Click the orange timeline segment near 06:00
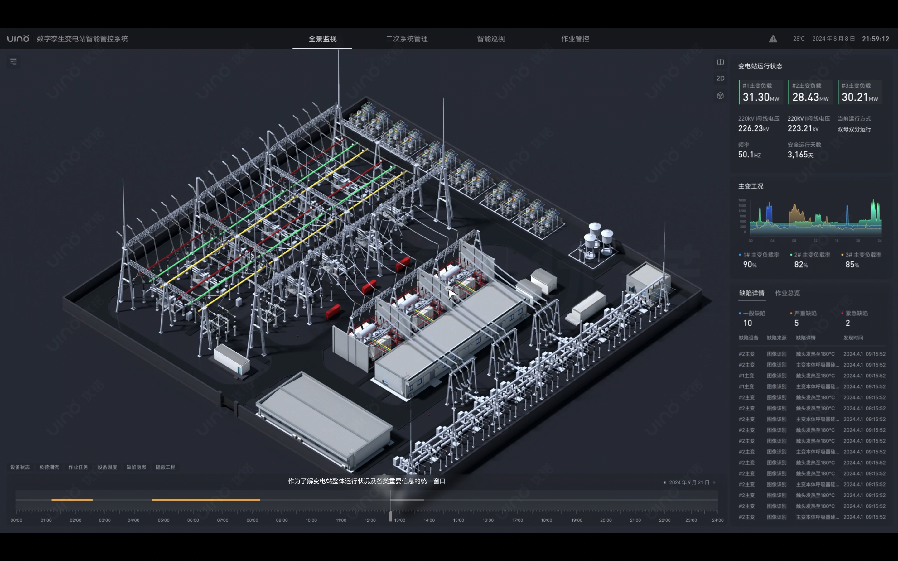Viewport: 898px width, 561px height. click(x=206, y=500)
